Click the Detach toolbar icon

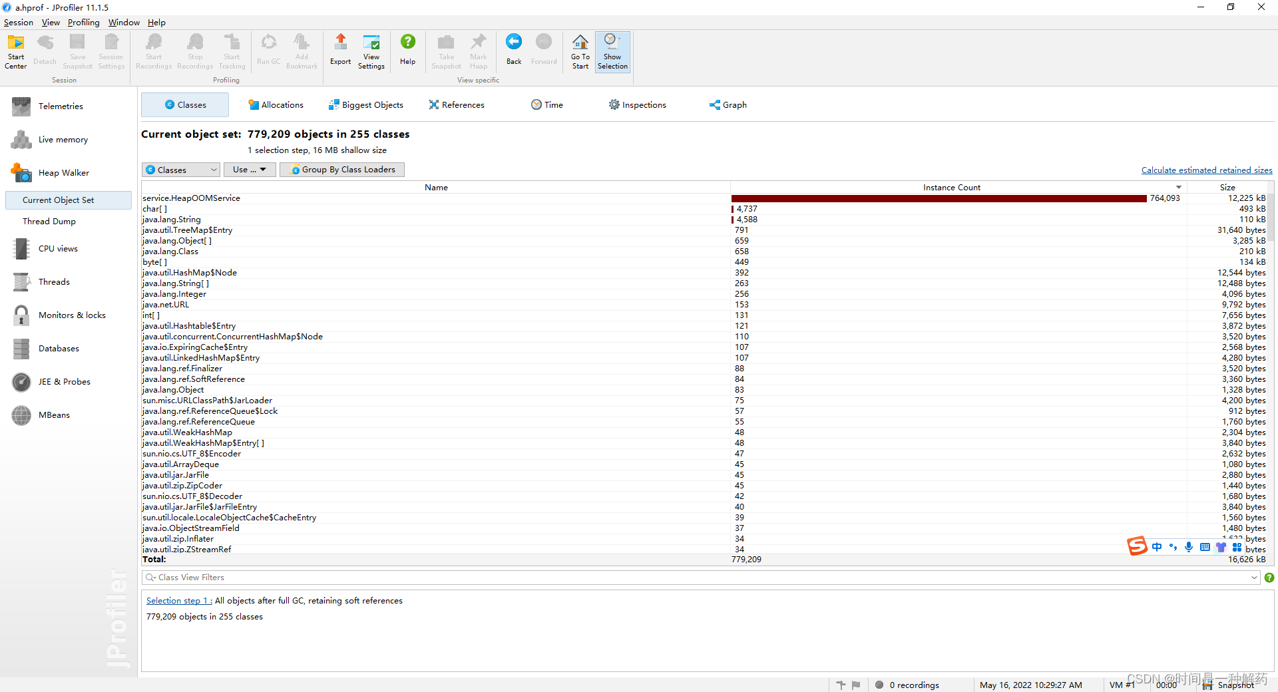45,50
